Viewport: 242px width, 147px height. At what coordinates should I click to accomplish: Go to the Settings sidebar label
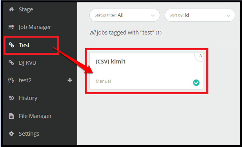point(29,134)
